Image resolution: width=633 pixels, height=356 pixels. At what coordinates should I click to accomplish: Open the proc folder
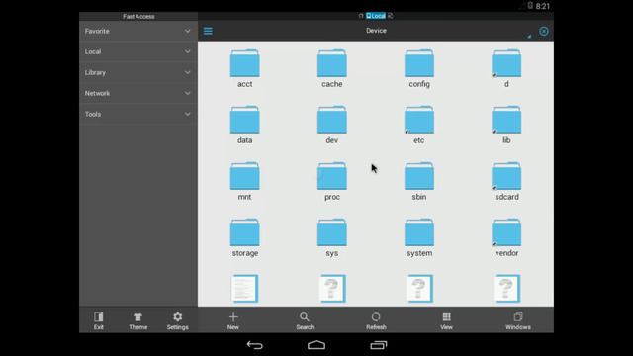[332, 181]
